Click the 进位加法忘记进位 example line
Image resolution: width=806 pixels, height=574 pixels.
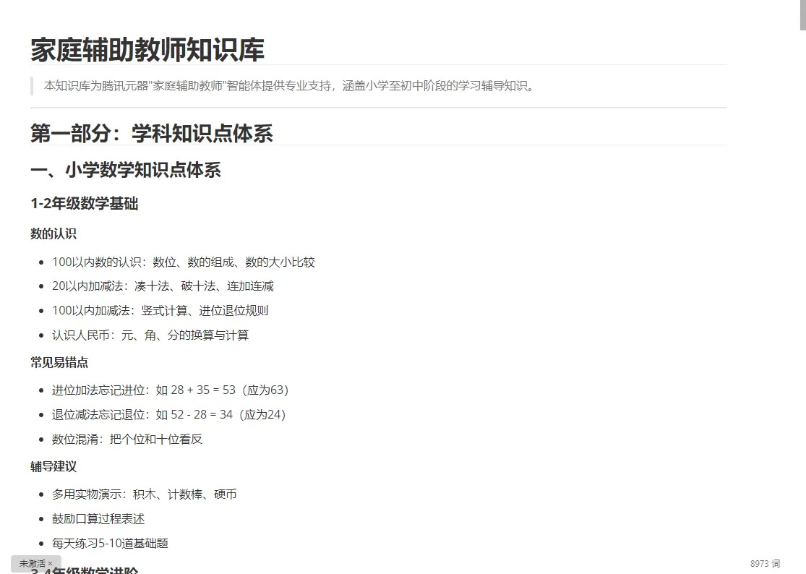point(170,390)
